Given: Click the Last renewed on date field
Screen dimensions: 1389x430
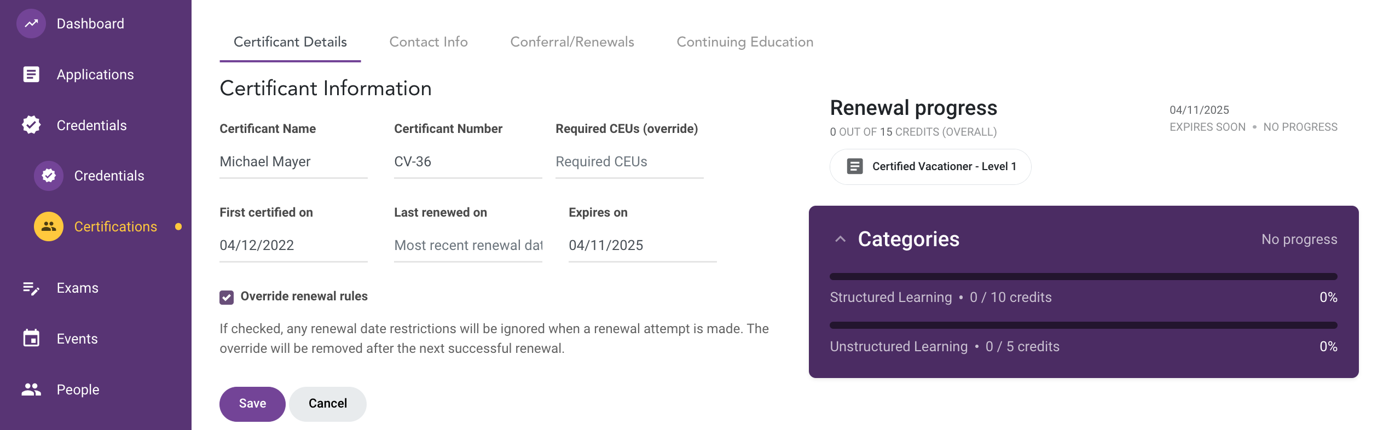Looking at the screenshot, I should (468, 246).
